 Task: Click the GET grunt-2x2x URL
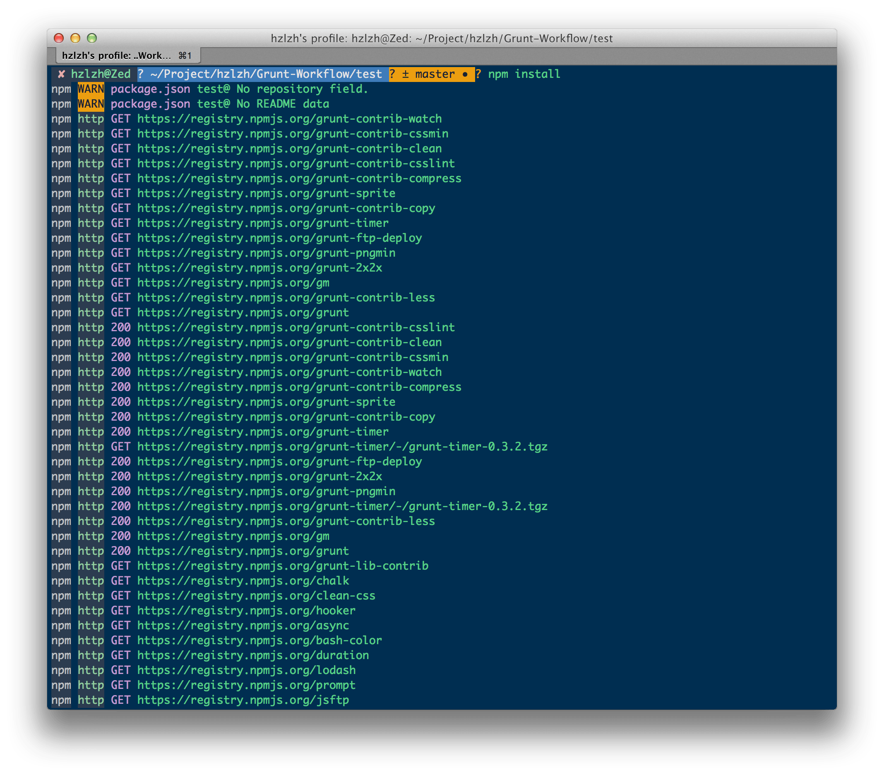point(260,268)
